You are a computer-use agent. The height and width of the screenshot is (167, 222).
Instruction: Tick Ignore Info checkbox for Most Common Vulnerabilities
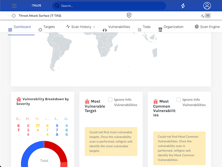pyautogui.click(x=179, y=100)
